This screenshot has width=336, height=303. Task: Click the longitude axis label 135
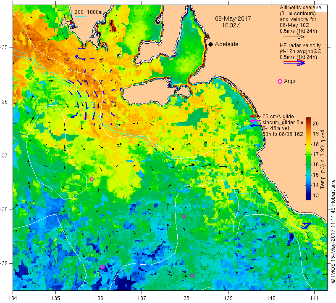point(56,298)
